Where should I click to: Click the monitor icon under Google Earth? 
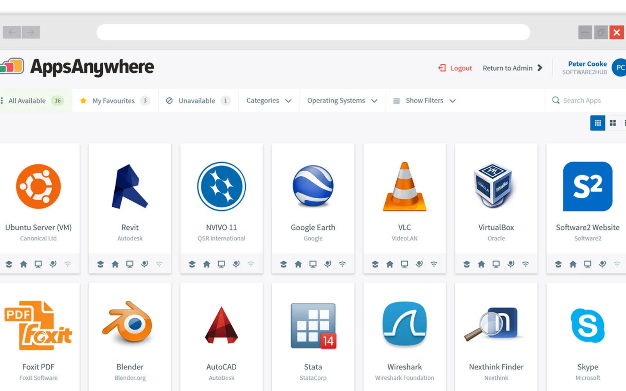pyautogui.click(x=313, y=264)
